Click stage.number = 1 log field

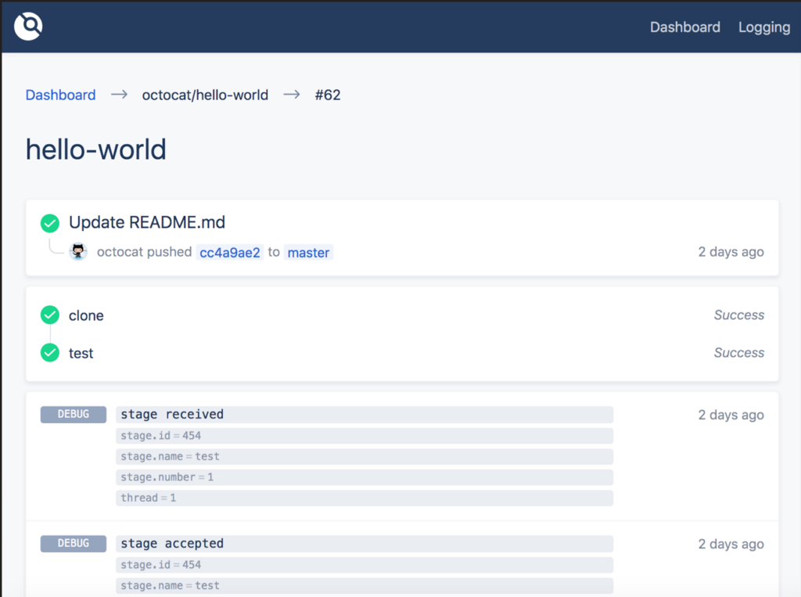point(365,477)
